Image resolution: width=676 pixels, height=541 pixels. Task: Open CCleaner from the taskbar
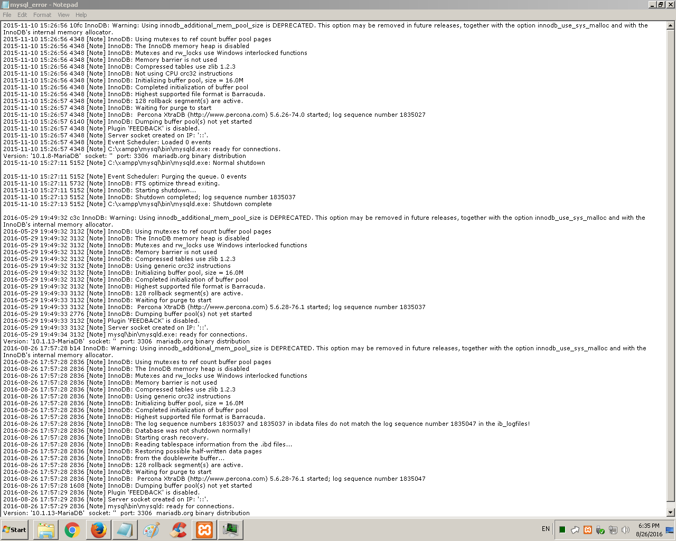coord(178,529)
